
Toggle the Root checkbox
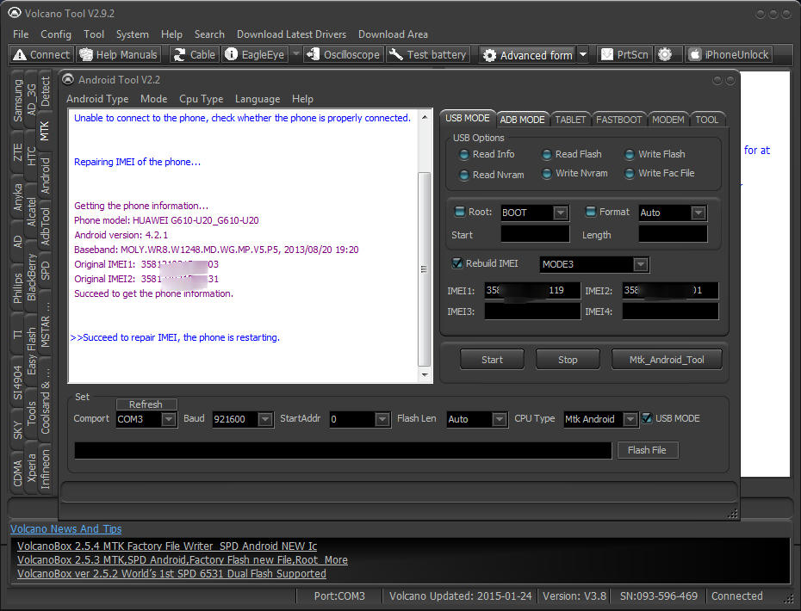coord(460,212)
